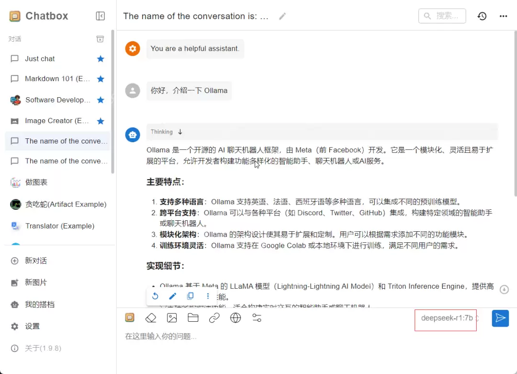Enable web browsing via the globe icon
This screenshot has width=517, height=374.
[236, 317]
